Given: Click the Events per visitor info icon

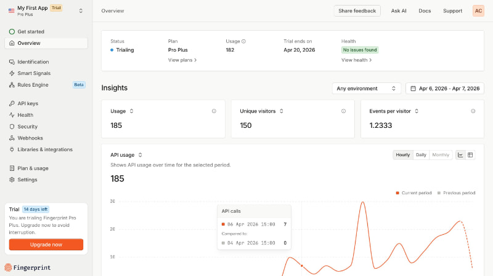Looking at the screenshot, I should (473, 111).
